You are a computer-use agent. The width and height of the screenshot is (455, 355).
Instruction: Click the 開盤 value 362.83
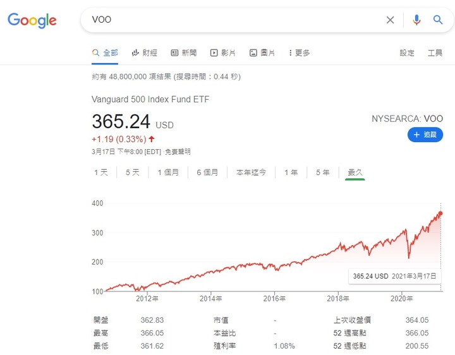pyautogui.click(x=152, y=320)
